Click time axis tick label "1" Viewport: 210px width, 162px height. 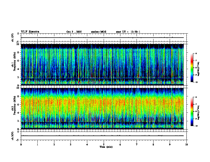(37, 145)
